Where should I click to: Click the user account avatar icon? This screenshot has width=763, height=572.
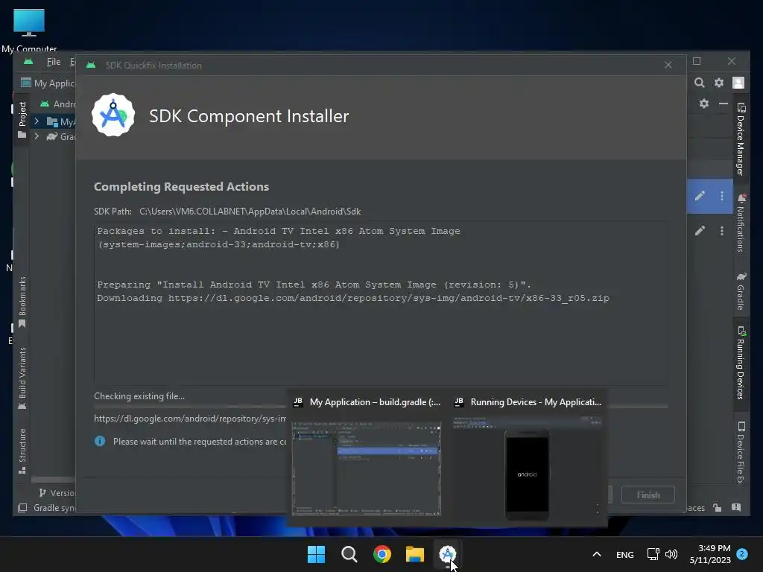pos(738,83)
